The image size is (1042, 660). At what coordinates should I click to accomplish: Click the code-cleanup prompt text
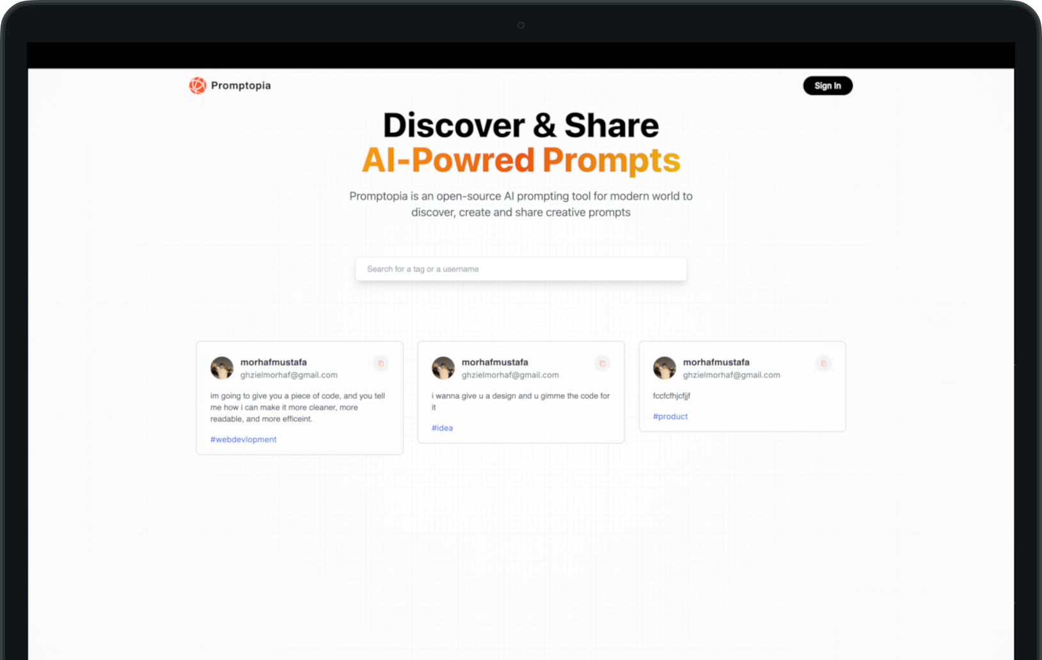[x=297, y=407]
